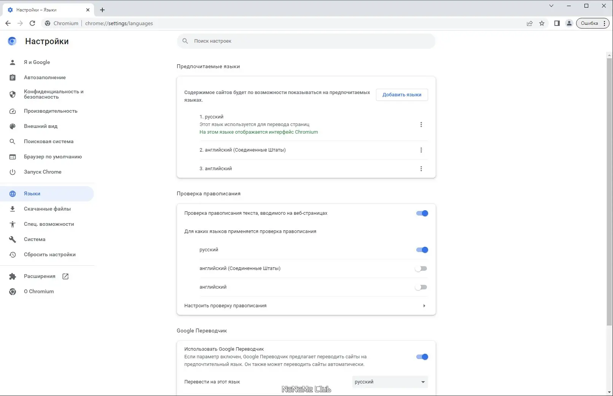Turn off Использовать Google Переводчик
The width and height of the screenshot is (613, 396).
(422, 357)
